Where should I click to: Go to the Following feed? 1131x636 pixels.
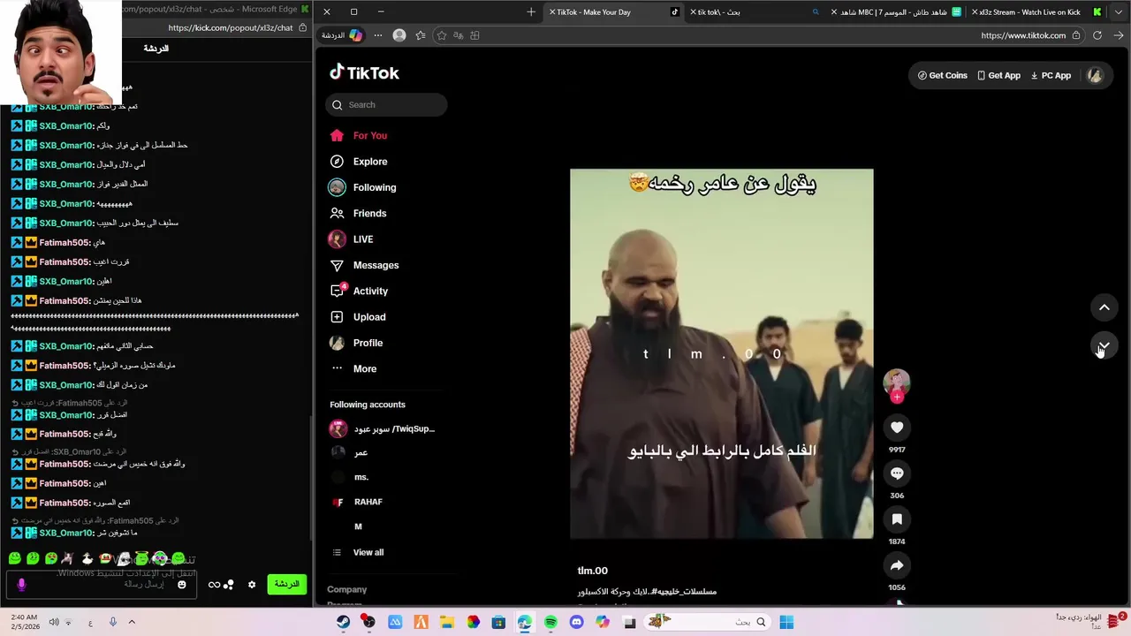point(362,187)
